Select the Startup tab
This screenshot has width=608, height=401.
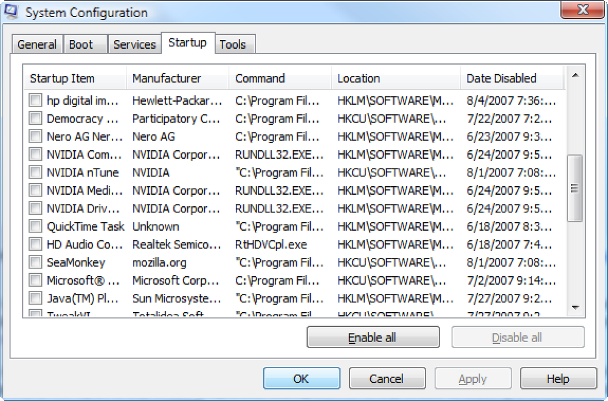coord(188,43)
